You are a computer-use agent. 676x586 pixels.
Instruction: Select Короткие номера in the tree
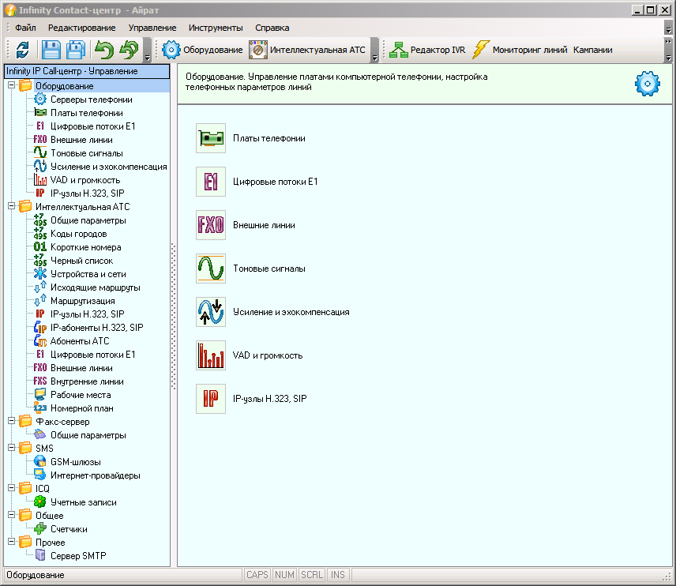tap(86, 247)
